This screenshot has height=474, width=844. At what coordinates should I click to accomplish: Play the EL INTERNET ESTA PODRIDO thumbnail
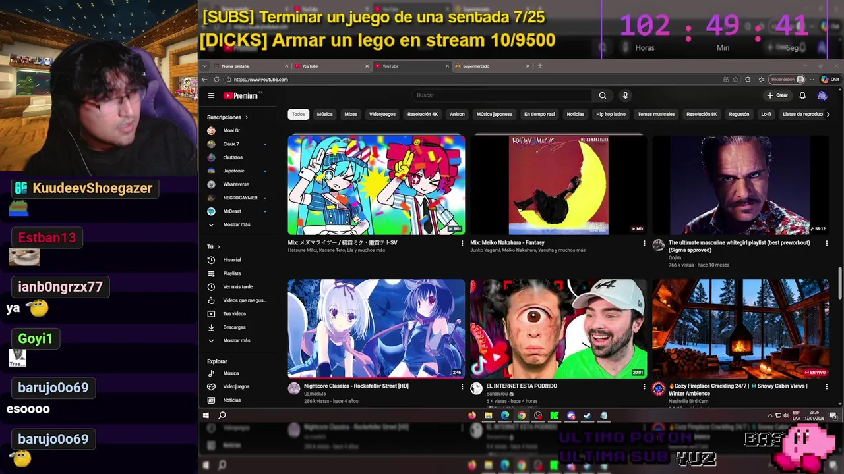(558, 329)
